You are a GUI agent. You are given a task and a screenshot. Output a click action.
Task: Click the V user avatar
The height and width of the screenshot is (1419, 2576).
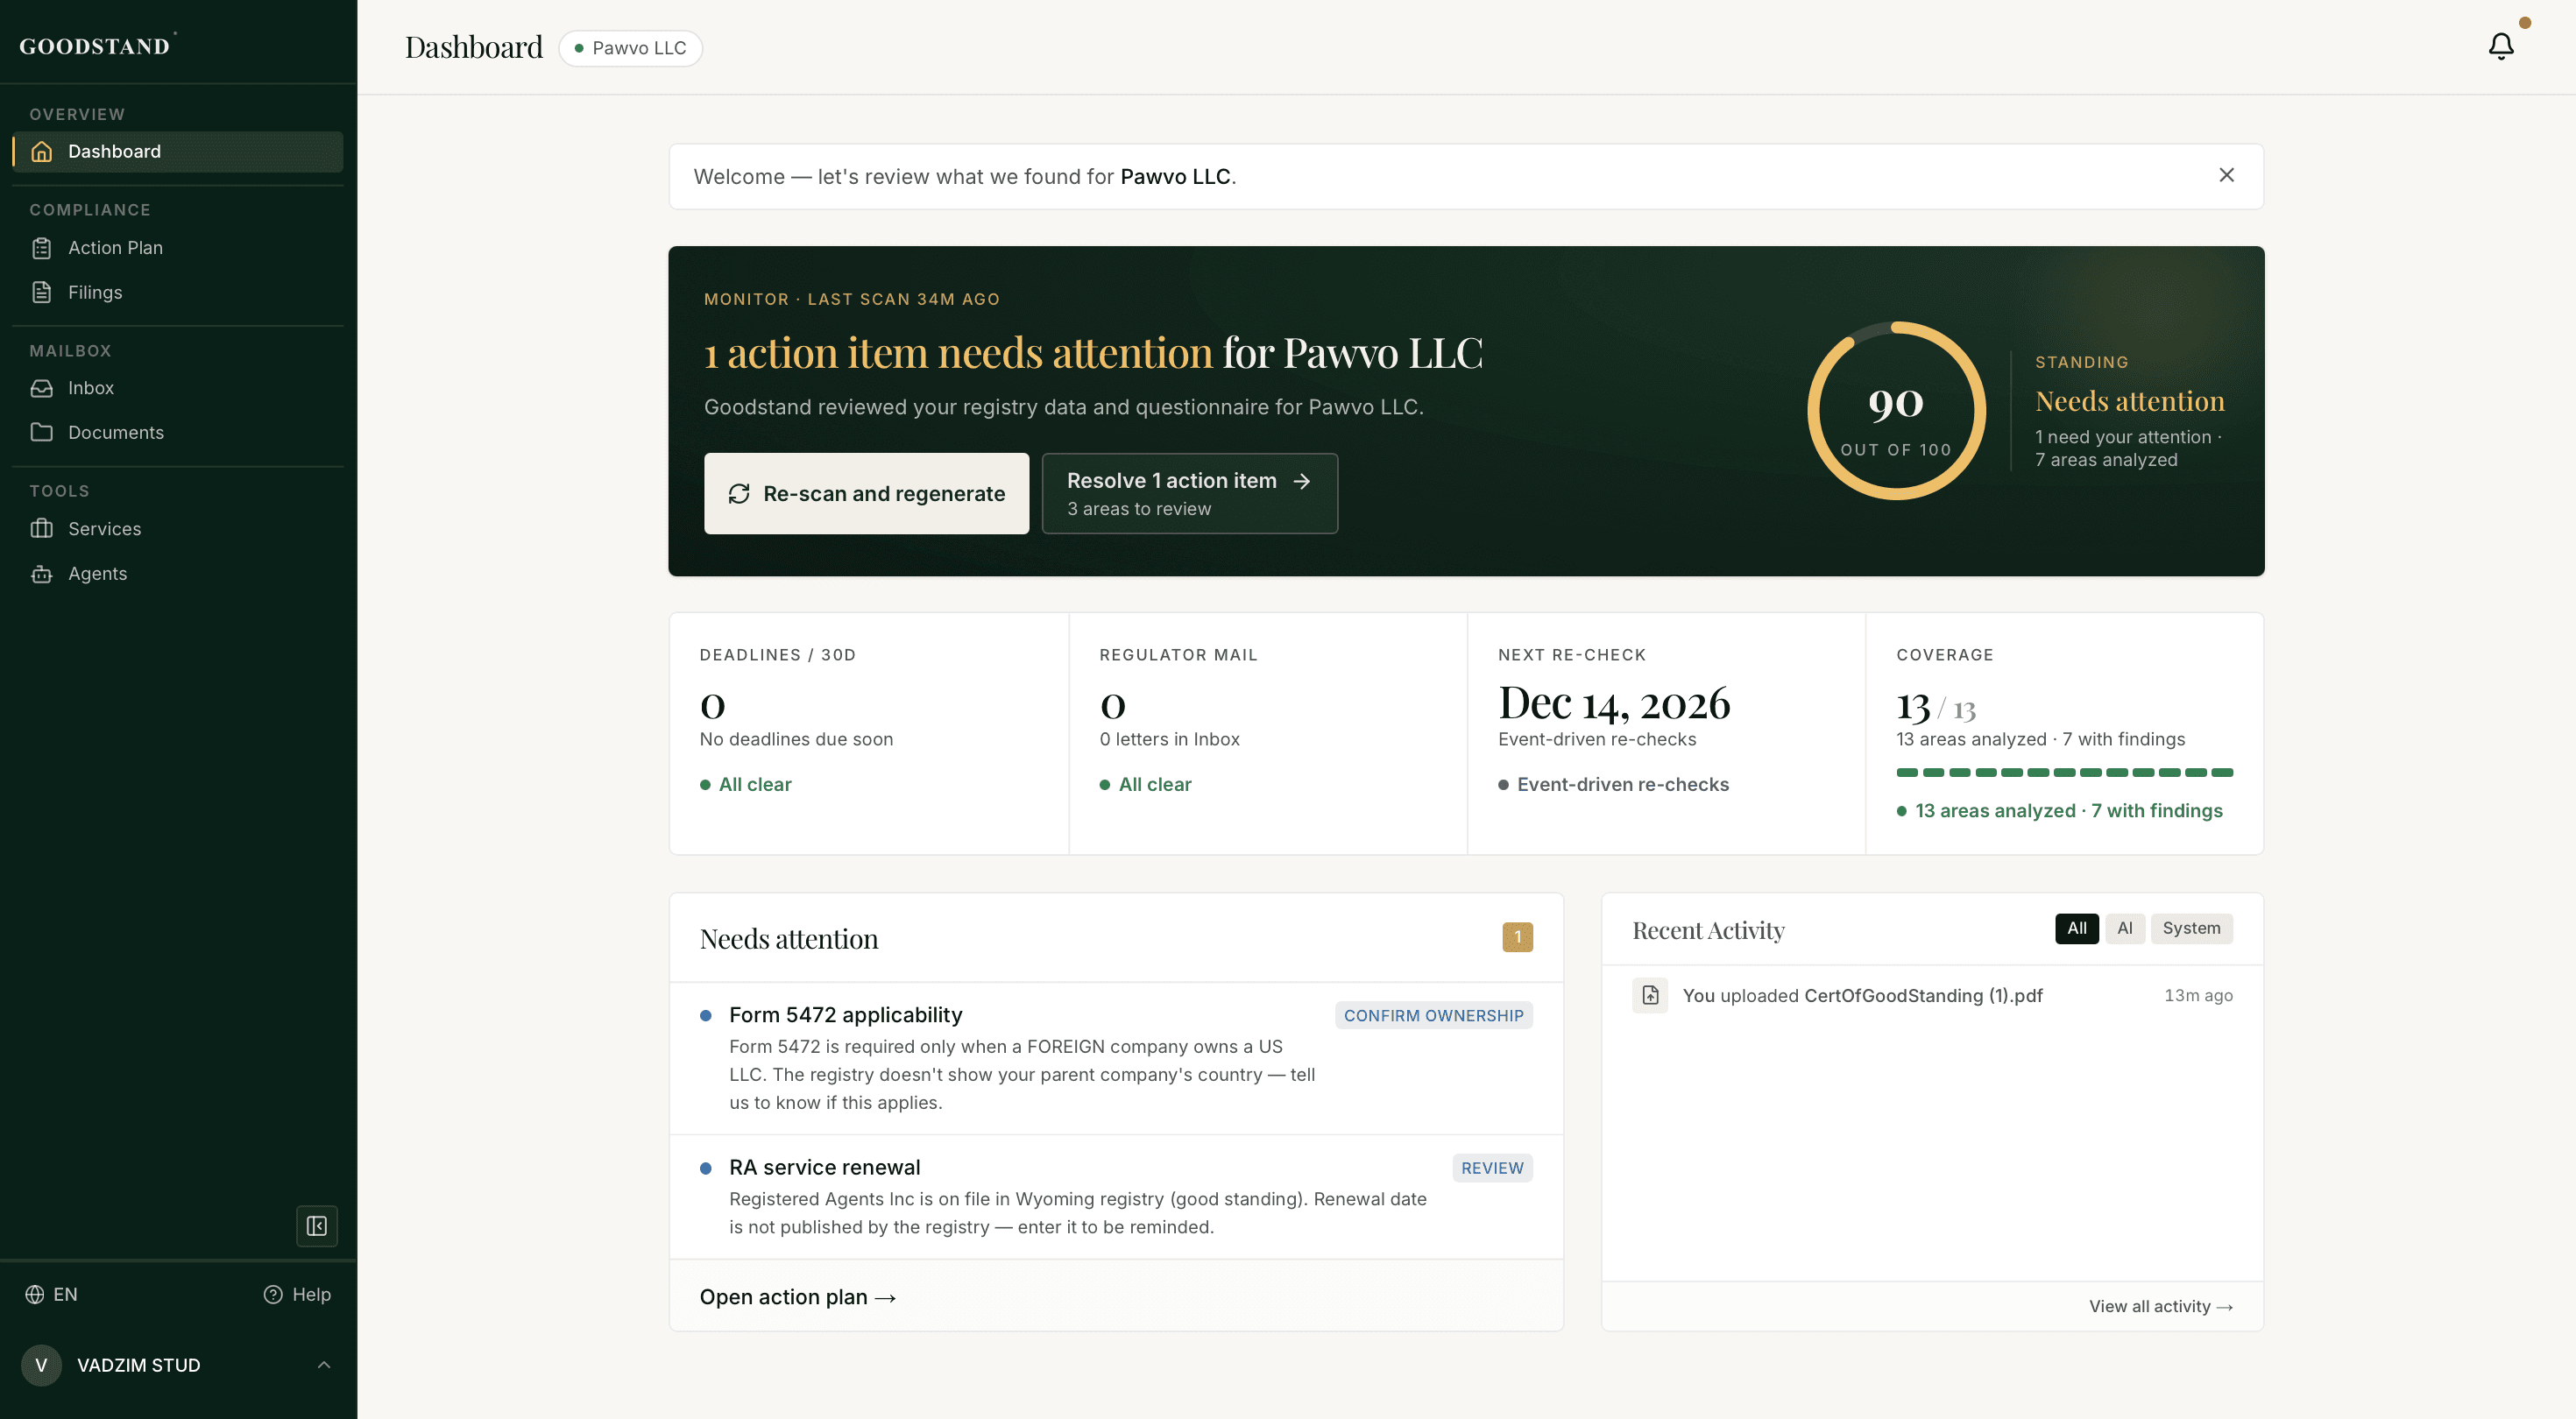coord(41,1365)
